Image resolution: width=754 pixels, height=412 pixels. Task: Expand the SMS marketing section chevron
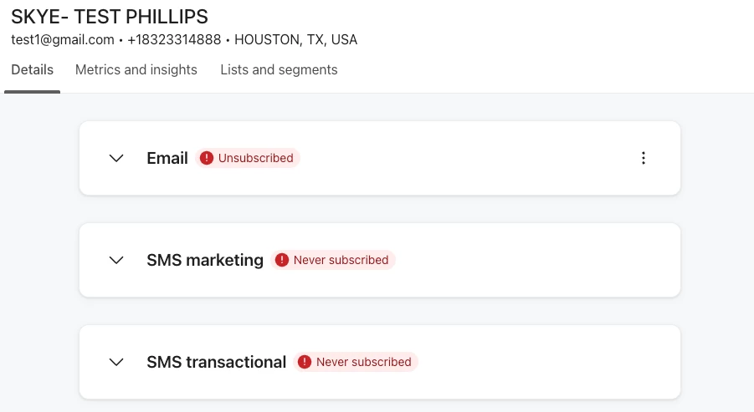point(116,260)
